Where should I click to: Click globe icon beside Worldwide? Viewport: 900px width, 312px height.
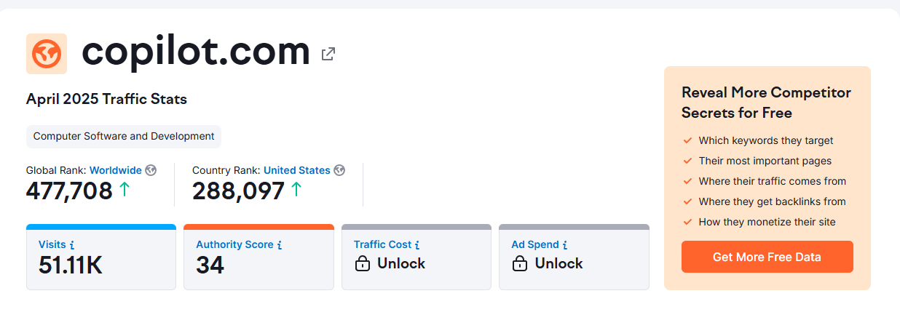(151, 170)
